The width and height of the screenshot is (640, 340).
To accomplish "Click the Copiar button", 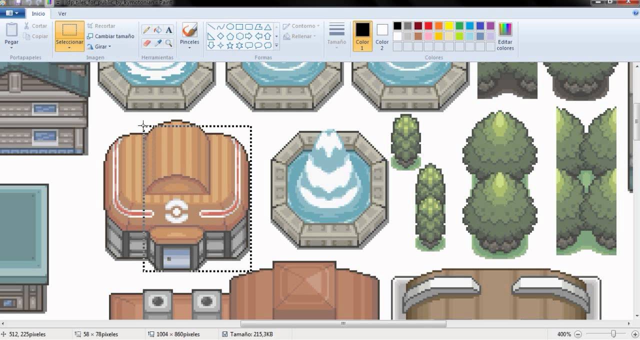I will tap(35, 36).
